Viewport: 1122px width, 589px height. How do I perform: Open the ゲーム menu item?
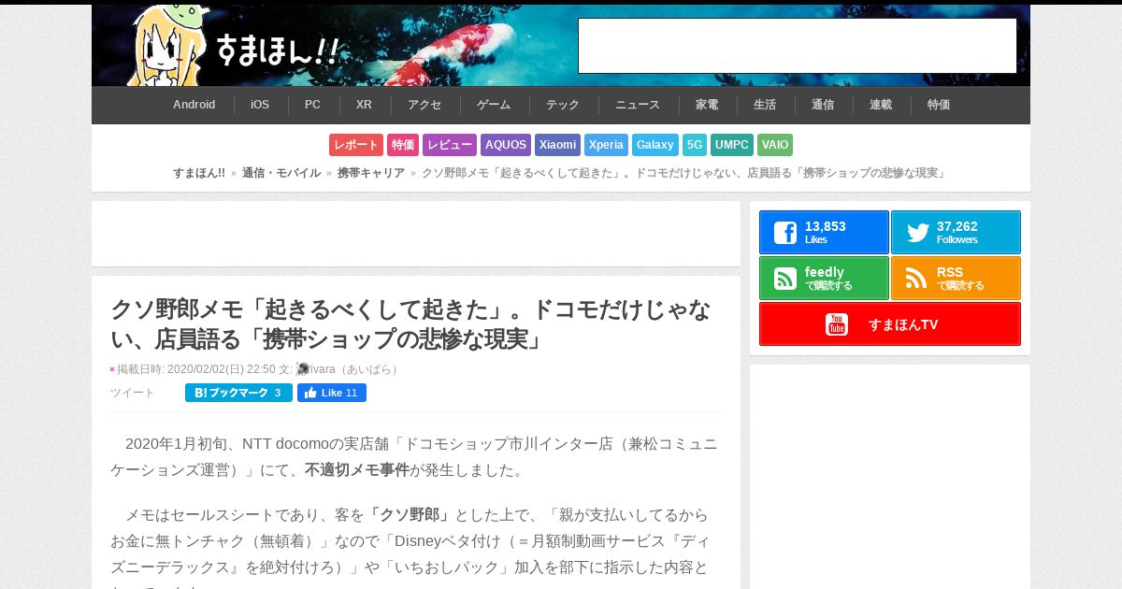coord(494,105)
